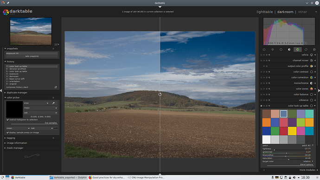Uncheck restrict histogram to selection

pyautogui.click(x=7, y=120)
